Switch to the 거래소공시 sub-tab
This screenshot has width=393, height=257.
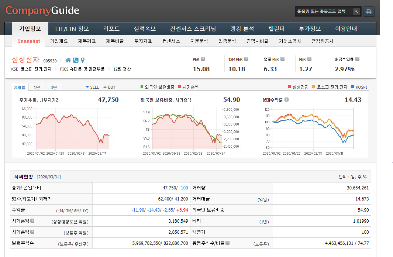(290, 41)
